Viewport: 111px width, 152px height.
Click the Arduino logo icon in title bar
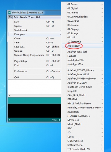(x=9, y=13)
